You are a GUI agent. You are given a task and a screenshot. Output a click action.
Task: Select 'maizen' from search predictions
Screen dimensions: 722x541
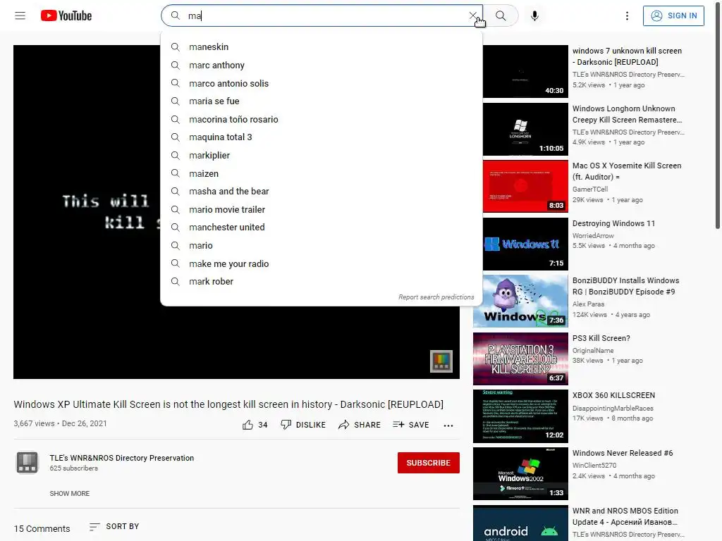pyautogui.click(x=322, y=173)
